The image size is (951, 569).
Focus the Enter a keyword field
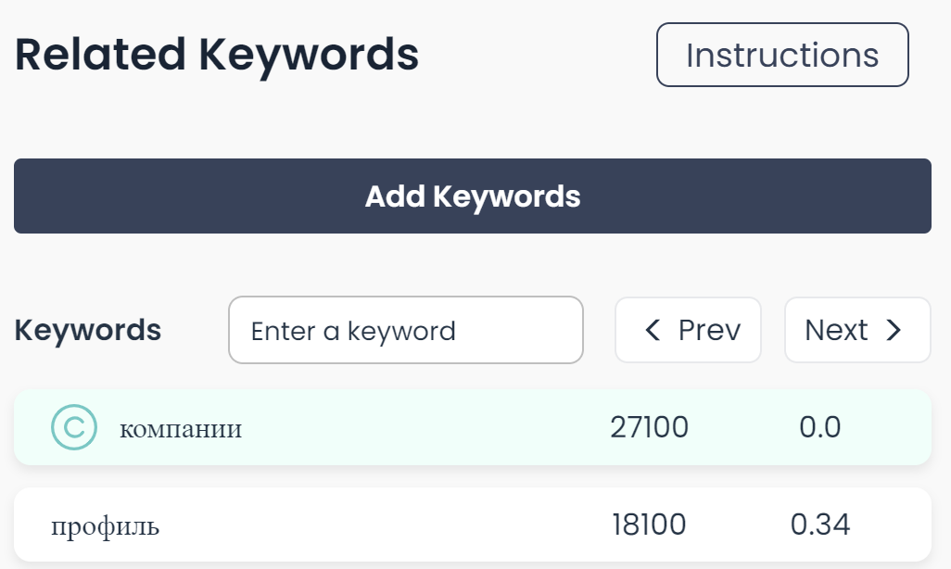tap(405, 331)
